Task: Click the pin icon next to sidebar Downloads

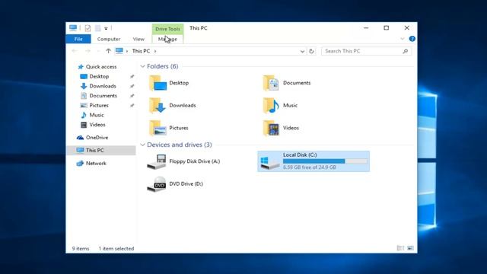Action: point(132,86)
